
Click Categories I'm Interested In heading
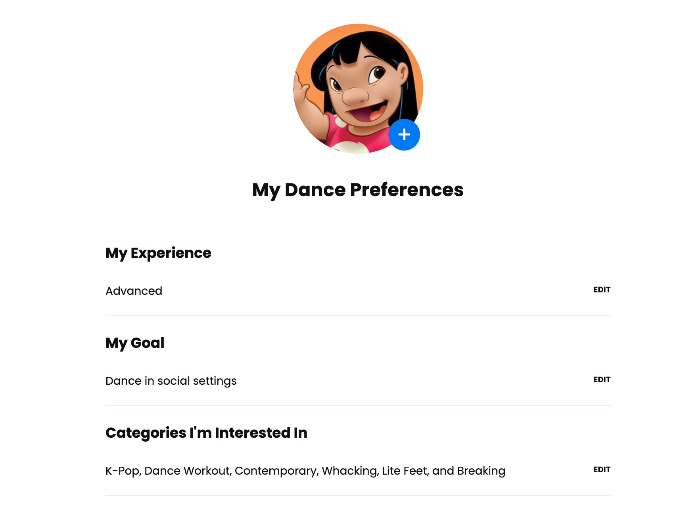point(206,433)
